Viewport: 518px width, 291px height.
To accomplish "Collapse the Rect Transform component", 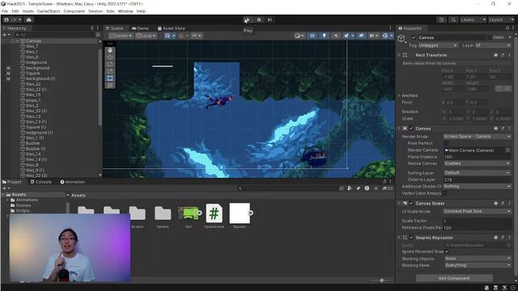I will pyautogui.click(x=399, y=55).
